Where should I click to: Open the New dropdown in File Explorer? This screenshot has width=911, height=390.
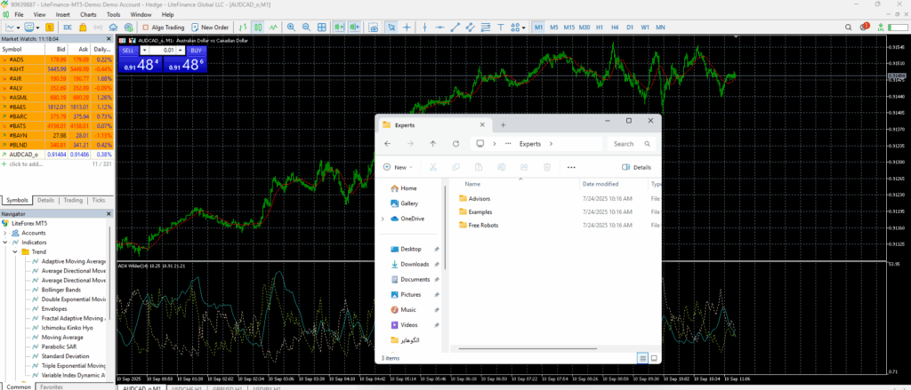coord(396,167)
